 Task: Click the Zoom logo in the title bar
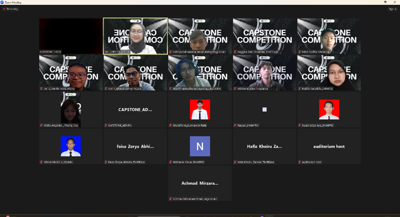[x=2, y=2]
